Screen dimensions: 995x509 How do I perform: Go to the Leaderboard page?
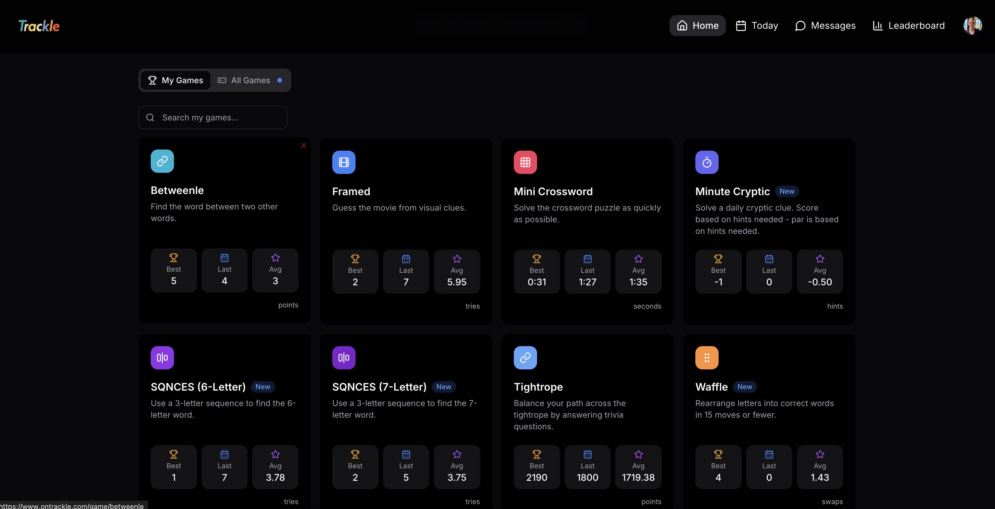pos(909,26)
